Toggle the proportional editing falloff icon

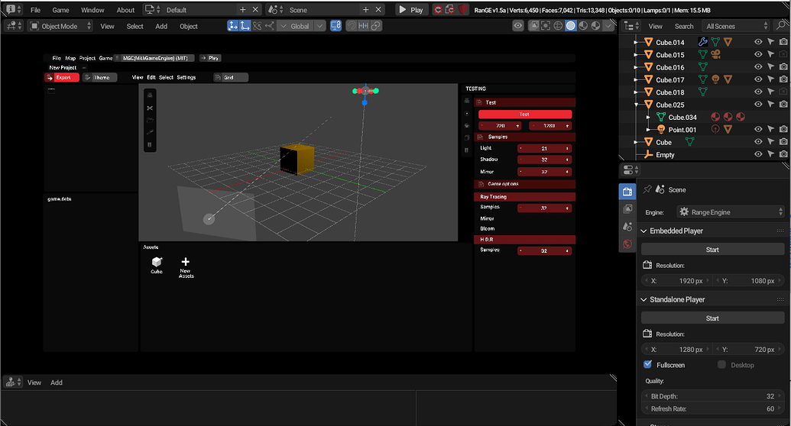[376, 26]
